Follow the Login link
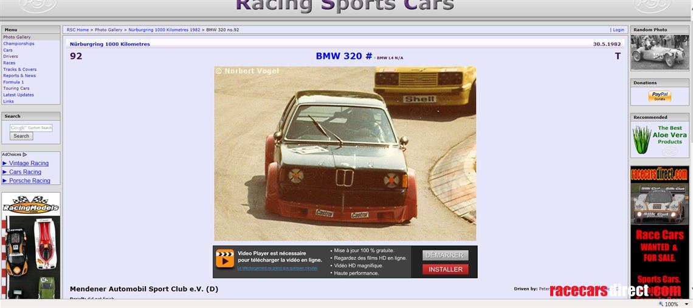693x308 pixels. tap(618, 30)
